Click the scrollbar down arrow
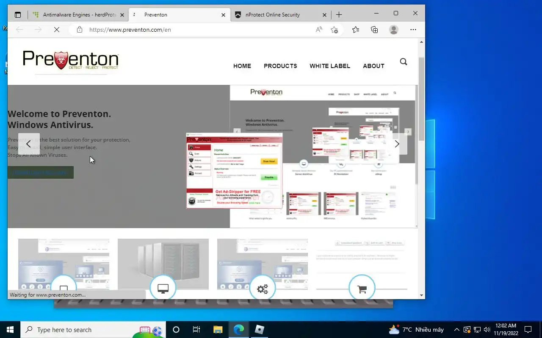The width and height of the screenshot is (542, 338). click(x=421, y=295)
